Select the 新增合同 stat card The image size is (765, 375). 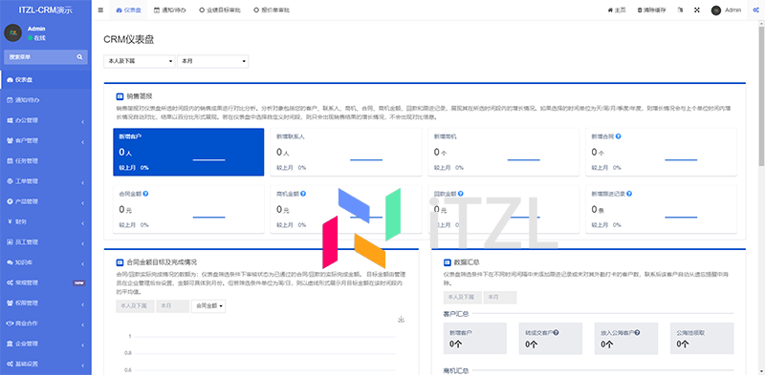(661, 152)
